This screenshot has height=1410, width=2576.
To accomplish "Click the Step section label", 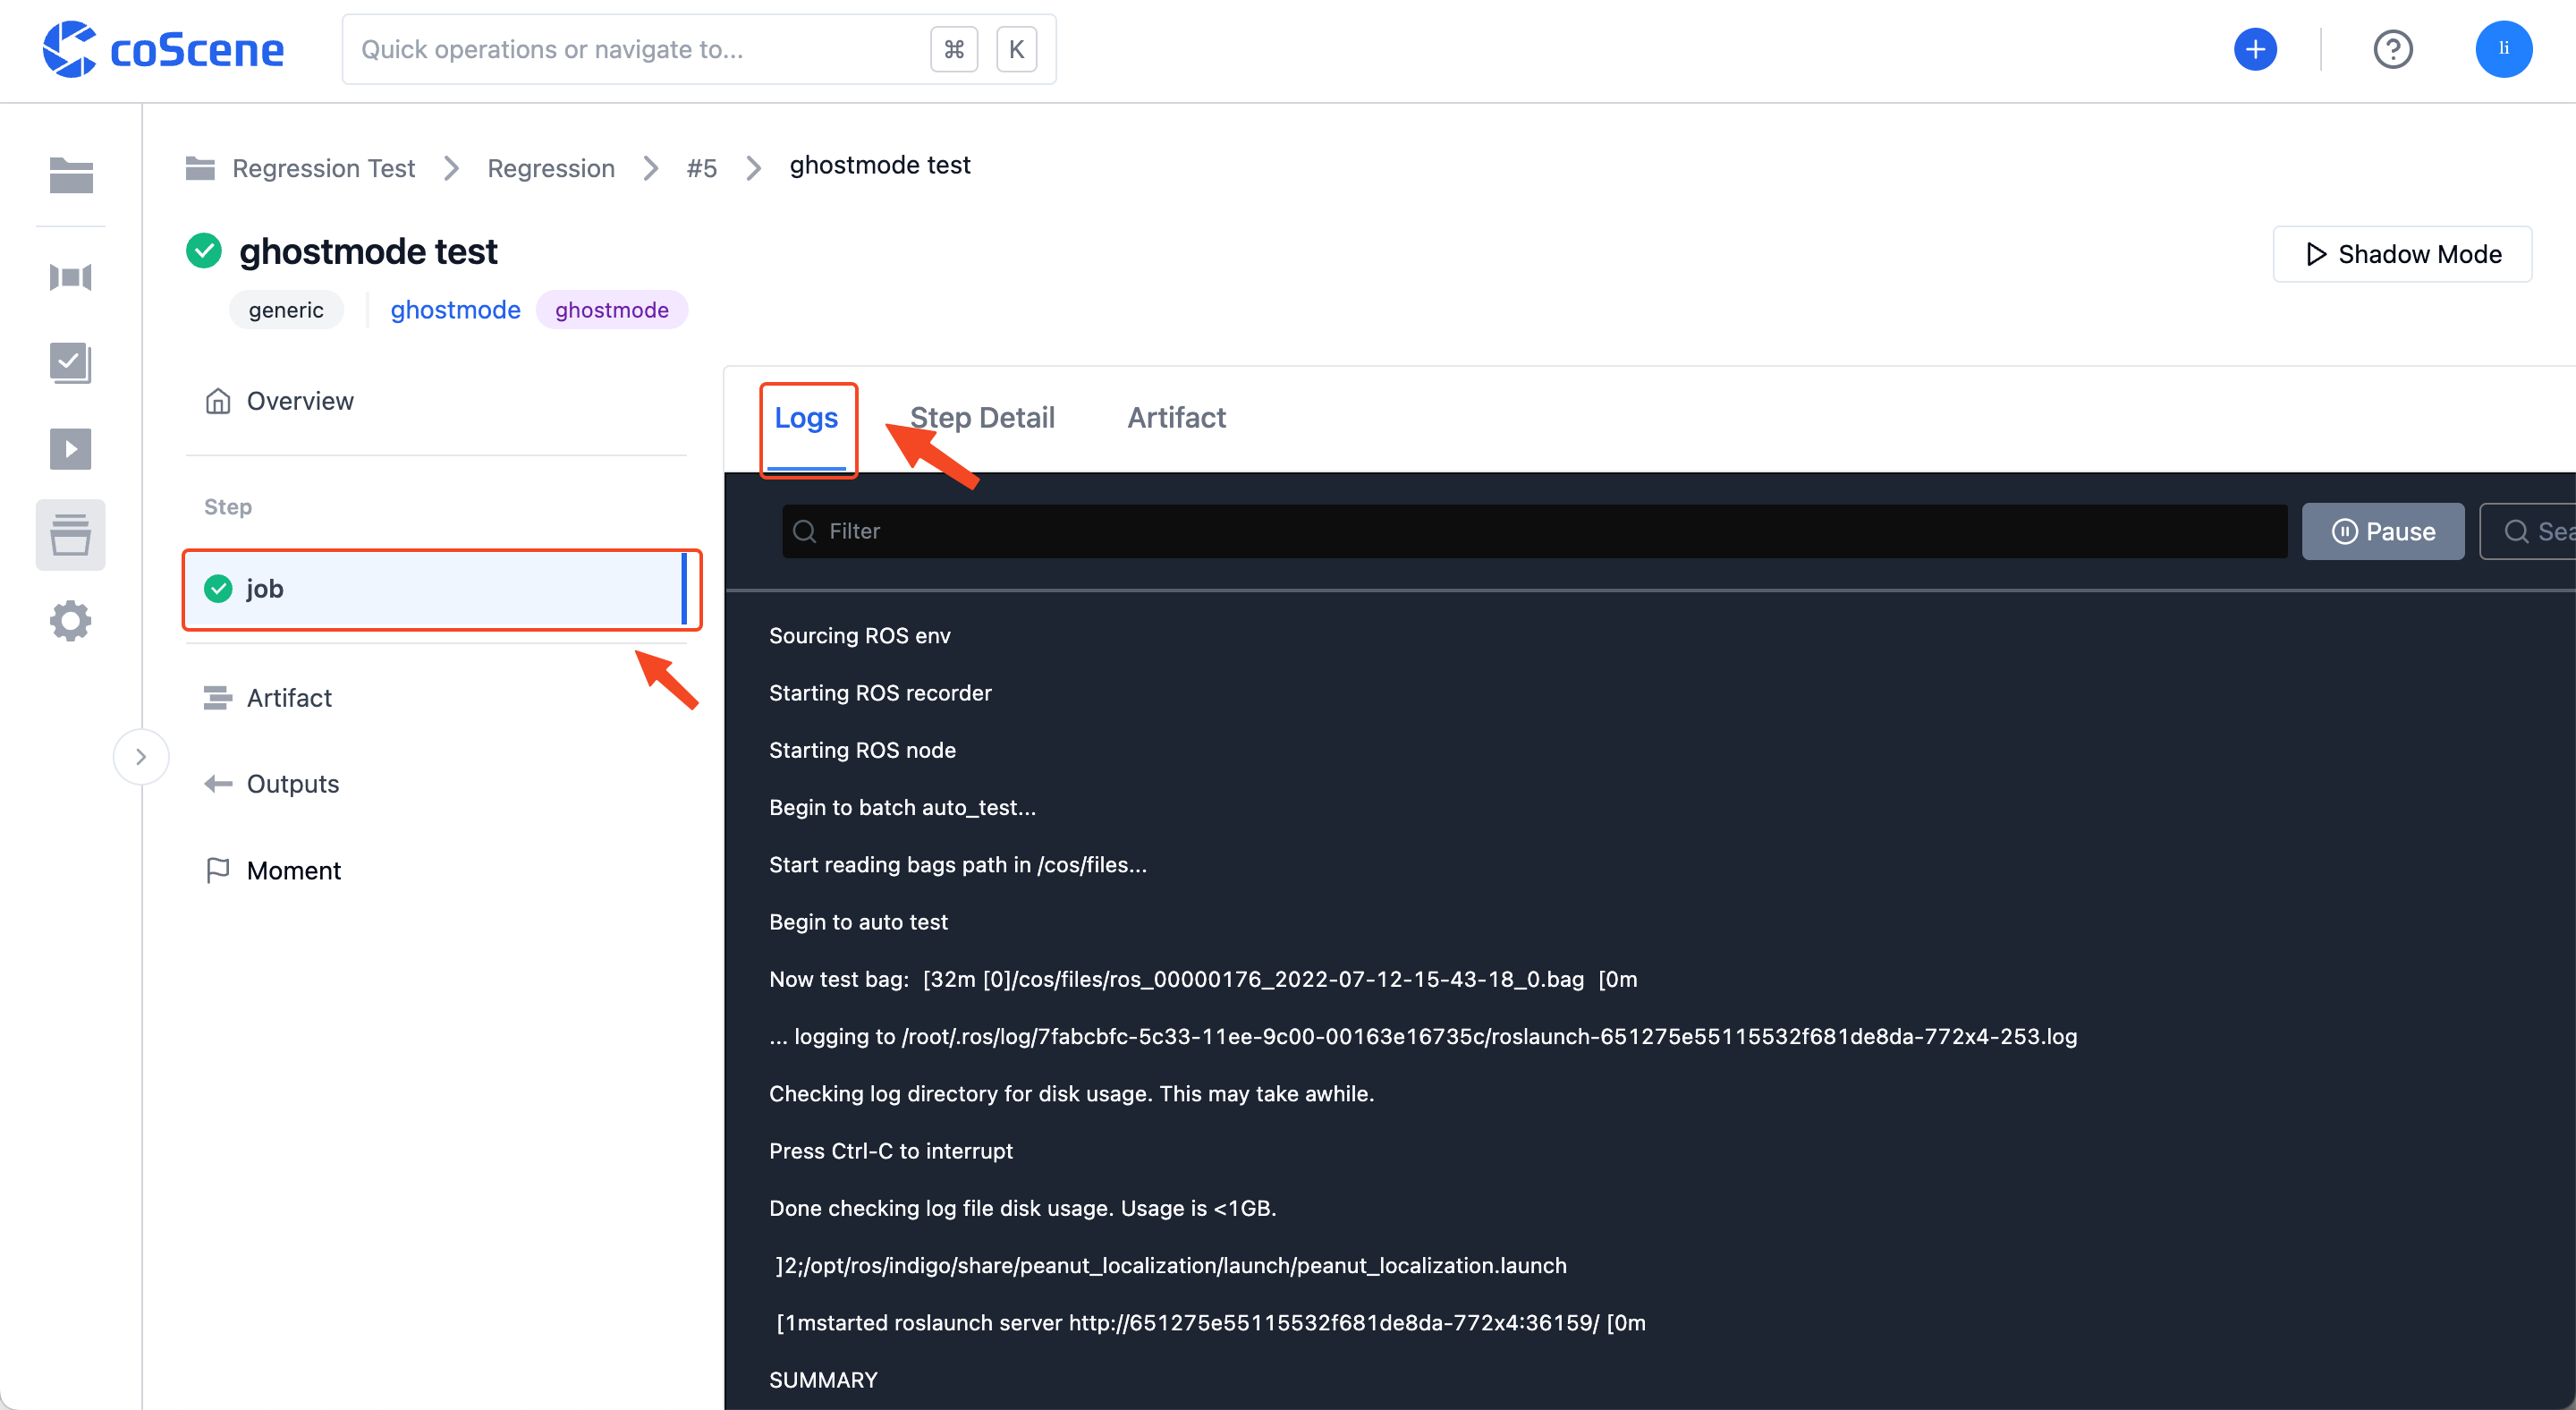I will (x=228, y=507).
